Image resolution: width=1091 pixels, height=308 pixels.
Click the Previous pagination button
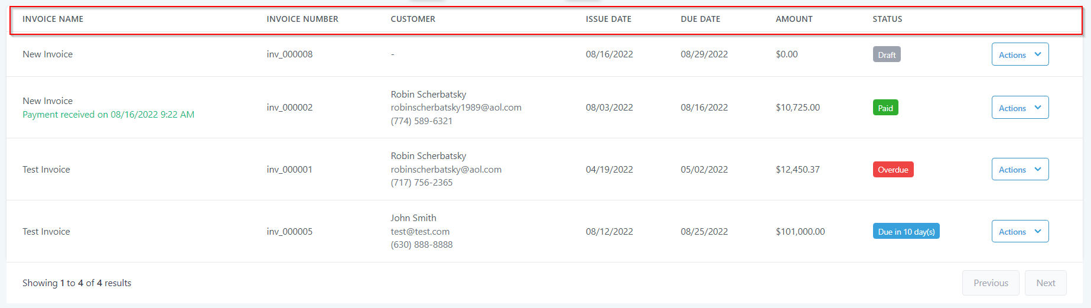990,283
